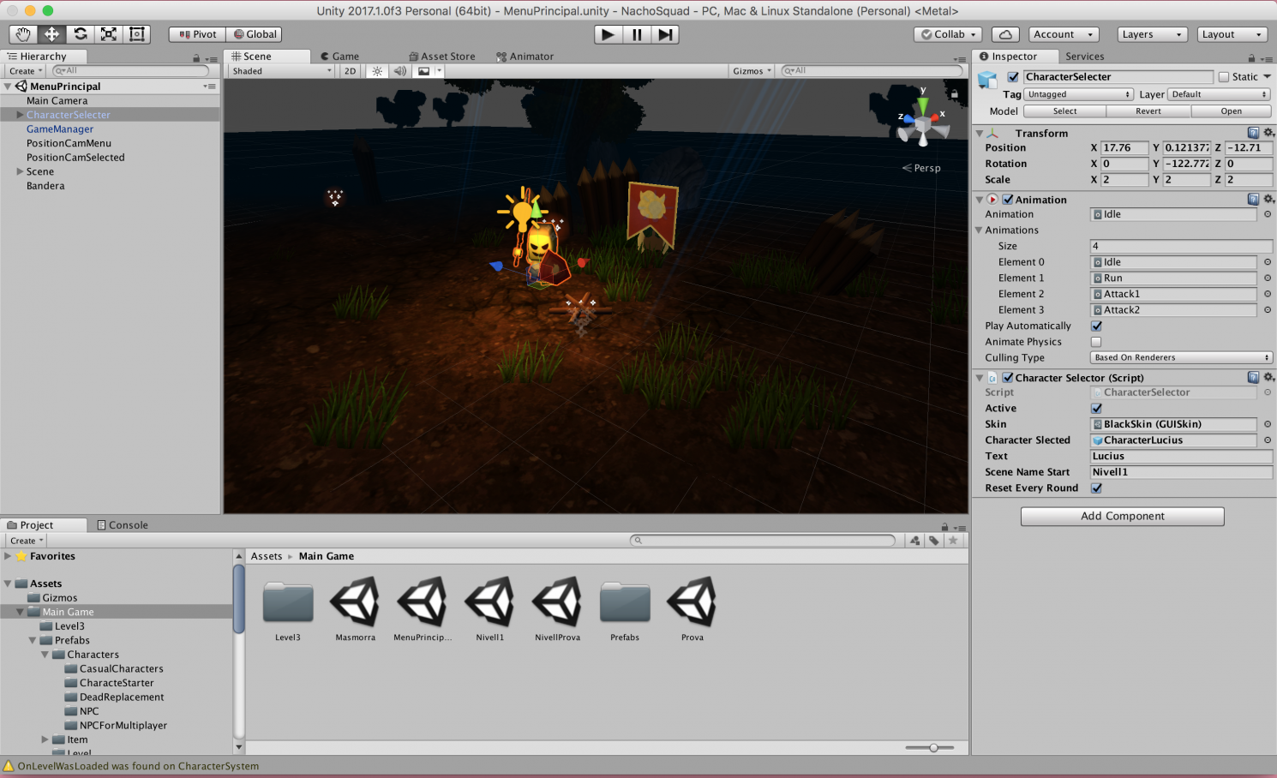
Task: Toggle scene lighting sun icon
Action: coord(377,71)
